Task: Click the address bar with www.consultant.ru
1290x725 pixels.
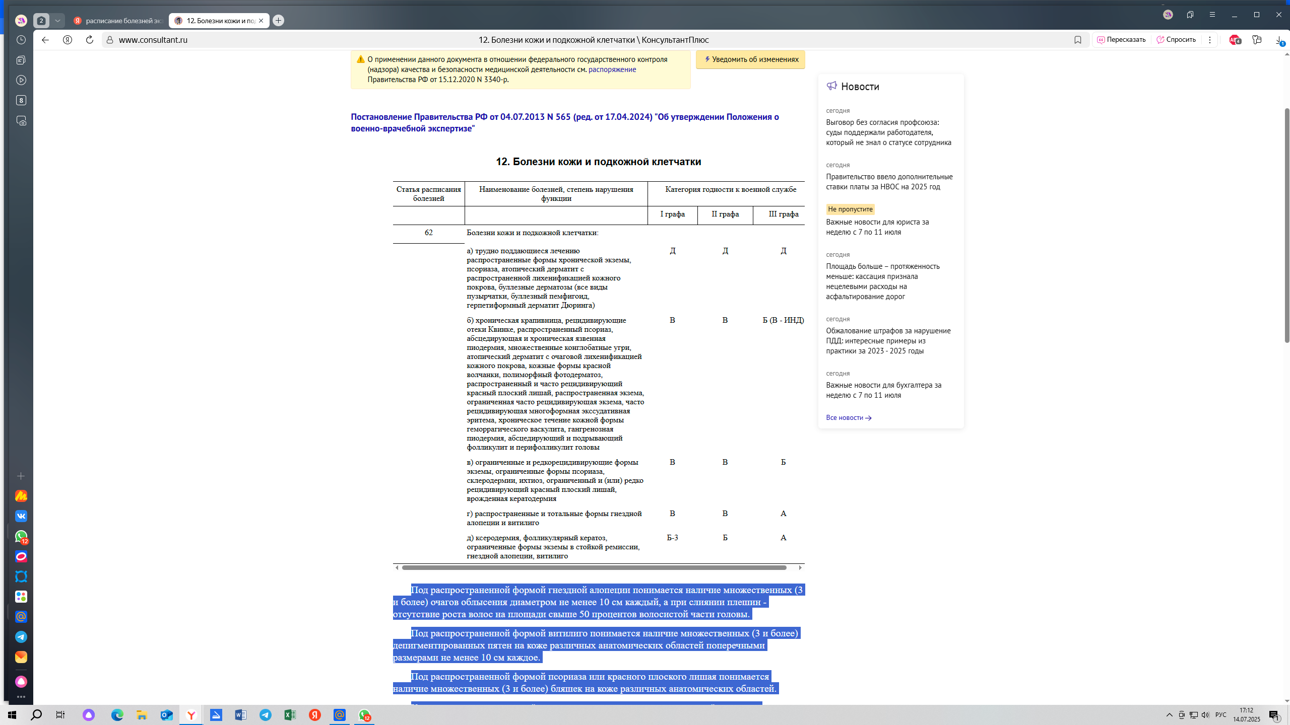Action: click(x=595, y=40)
